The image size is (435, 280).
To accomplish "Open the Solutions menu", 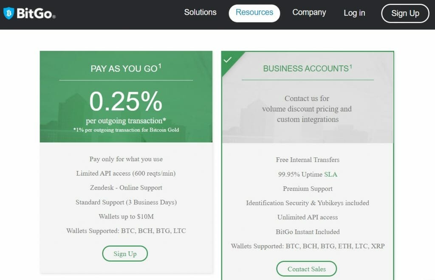I will 201,12.
